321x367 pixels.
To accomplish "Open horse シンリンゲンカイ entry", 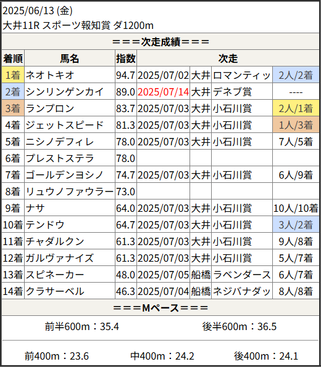I will [x=64, y=92].
